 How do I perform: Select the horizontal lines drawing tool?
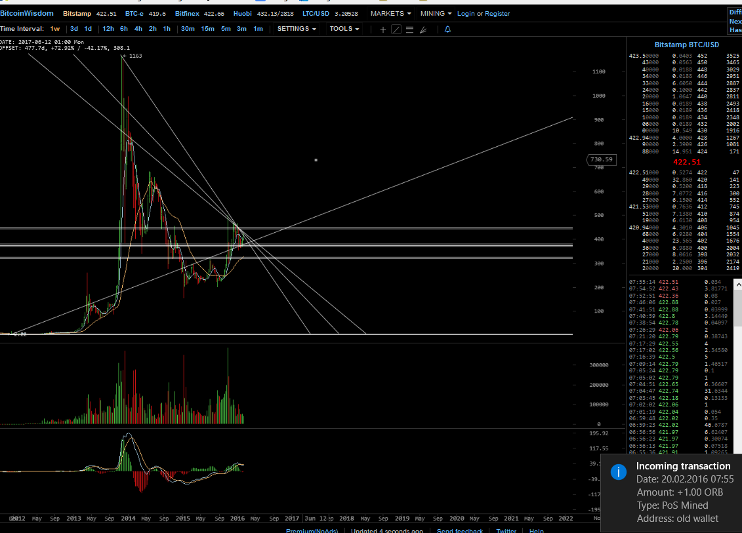pyautogui.click(x=410, y=30)
